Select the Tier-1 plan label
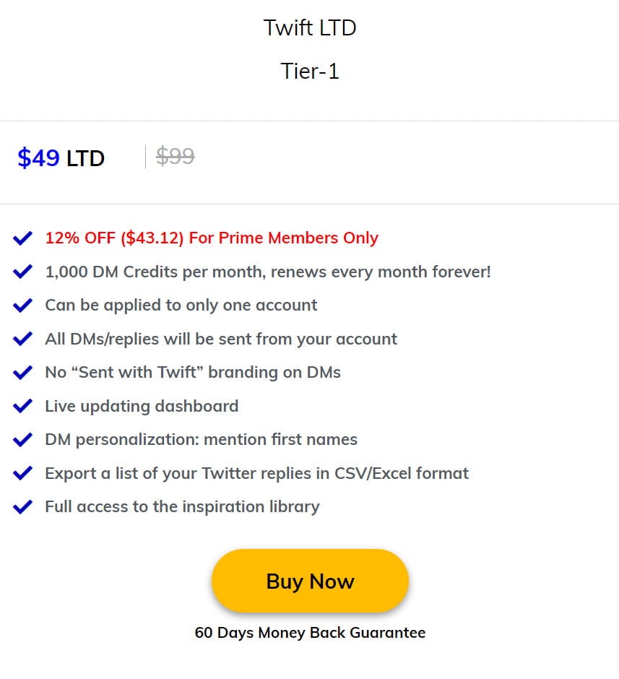The image size is (619, 679). pos(310,71)
